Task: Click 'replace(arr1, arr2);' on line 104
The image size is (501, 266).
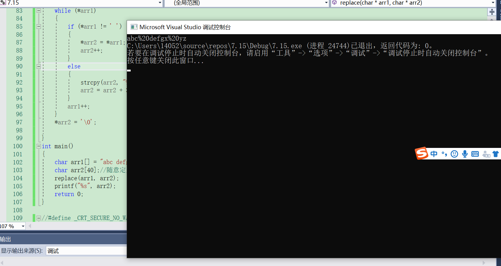Action: pos(87,178)
